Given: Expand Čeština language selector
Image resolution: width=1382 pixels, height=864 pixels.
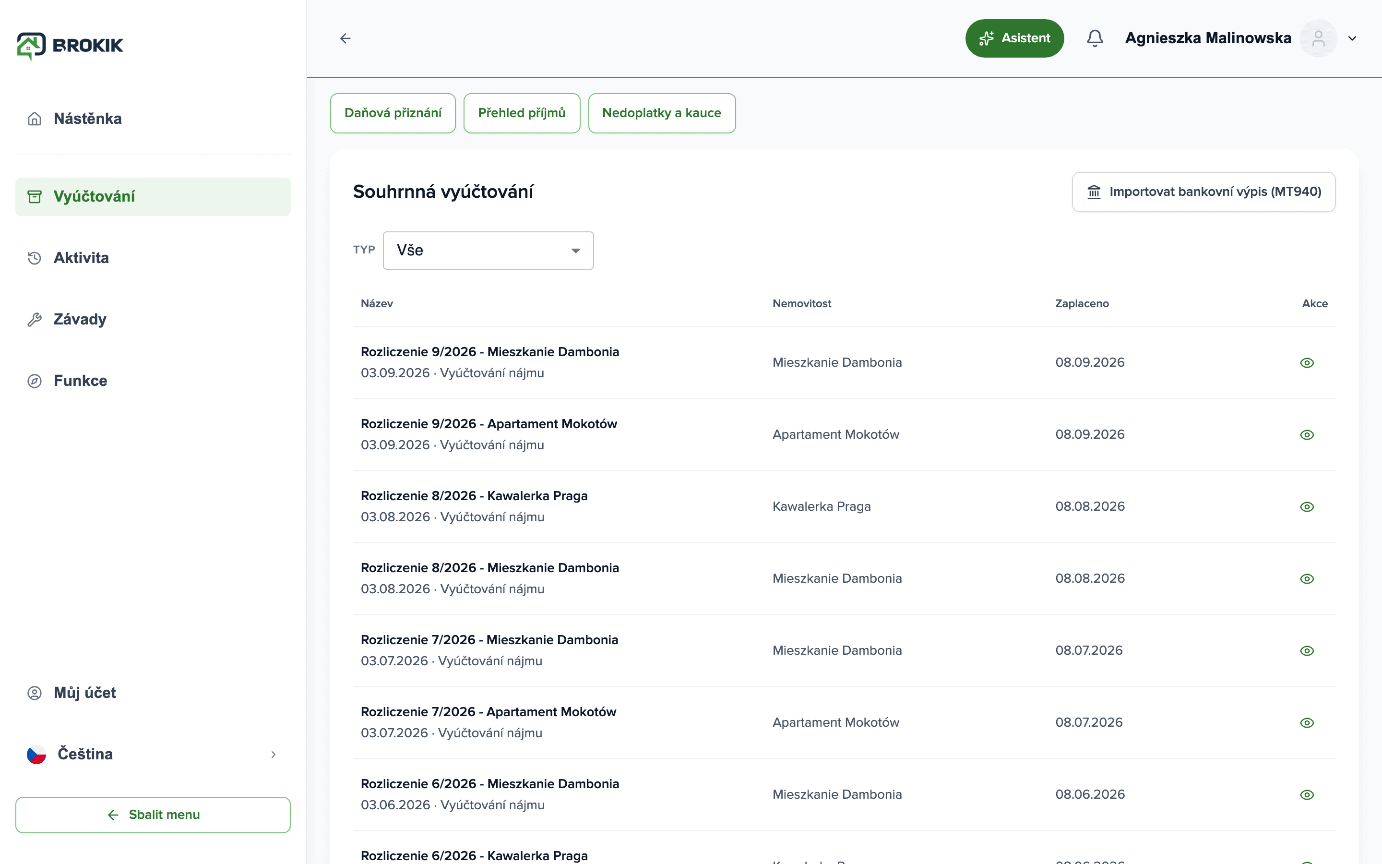Looking at the screenshot, I should click(x=153, y=754).
